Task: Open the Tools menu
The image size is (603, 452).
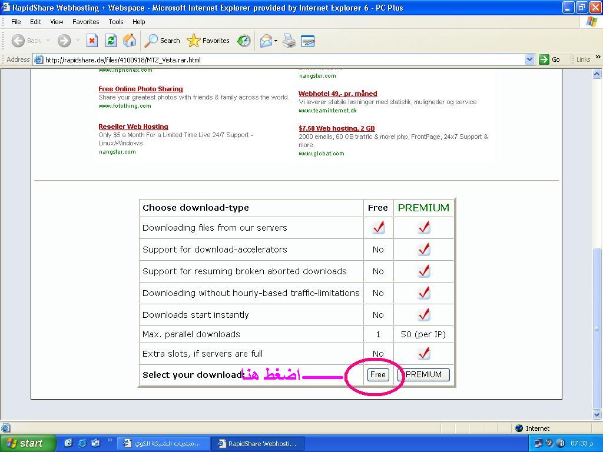Action: pos(116,22)
